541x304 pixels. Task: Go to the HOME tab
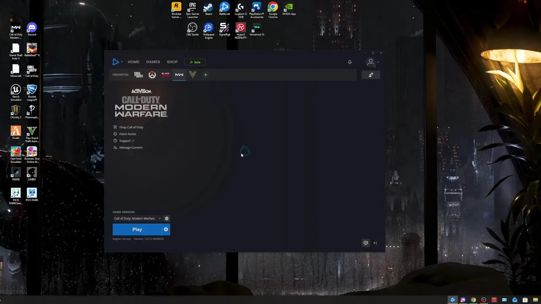(x=134, y=62)
